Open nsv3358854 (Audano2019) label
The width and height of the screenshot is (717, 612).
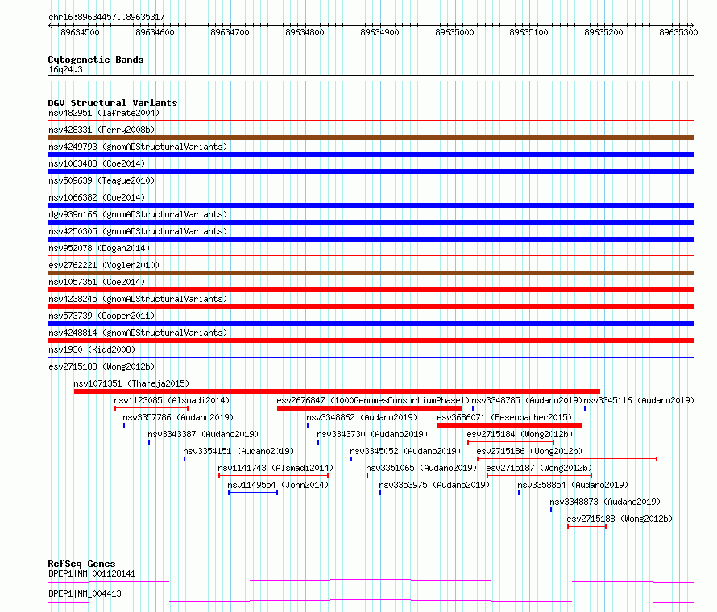[x=573, y=485]
